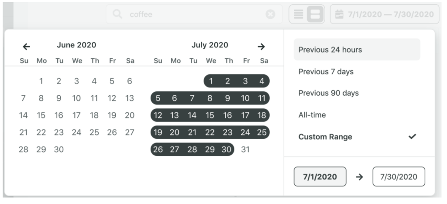The height and width of the screenshot is (204, 447).
Task: Click July 1 start day
Action: pyautogui.click(x=211, y=81)
